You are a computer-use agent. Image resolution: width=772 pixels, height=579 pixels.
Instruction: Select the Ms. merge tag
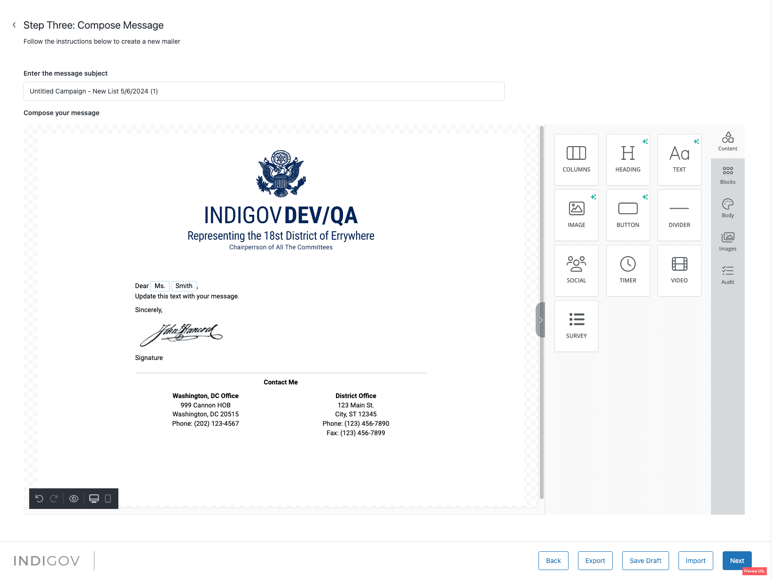(x=160, y=286)
